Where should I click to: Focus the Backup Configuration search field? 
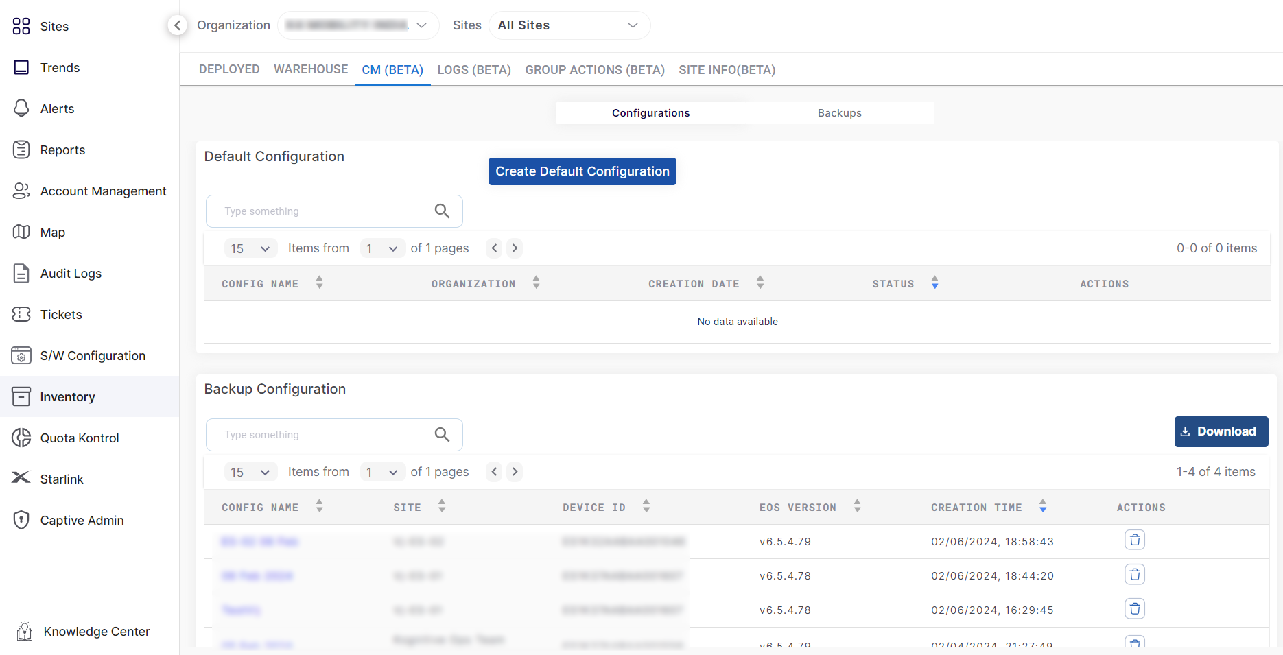[322, 435]
